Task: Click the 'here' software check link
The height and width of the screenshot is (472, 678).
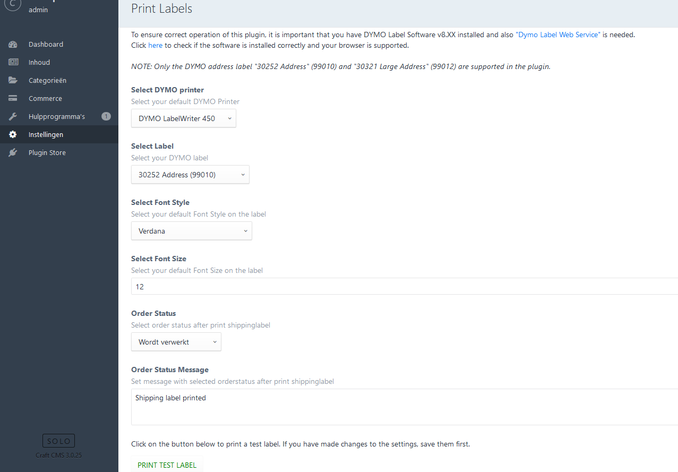Action: (x=155, y=46)
